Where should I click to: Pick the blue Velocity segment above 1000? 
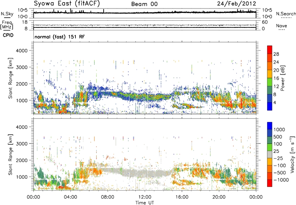270,126
